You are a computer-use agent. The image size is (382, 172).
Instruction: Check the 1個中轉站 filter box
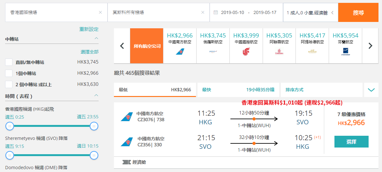pyautogui.click(x=9, y=73)
